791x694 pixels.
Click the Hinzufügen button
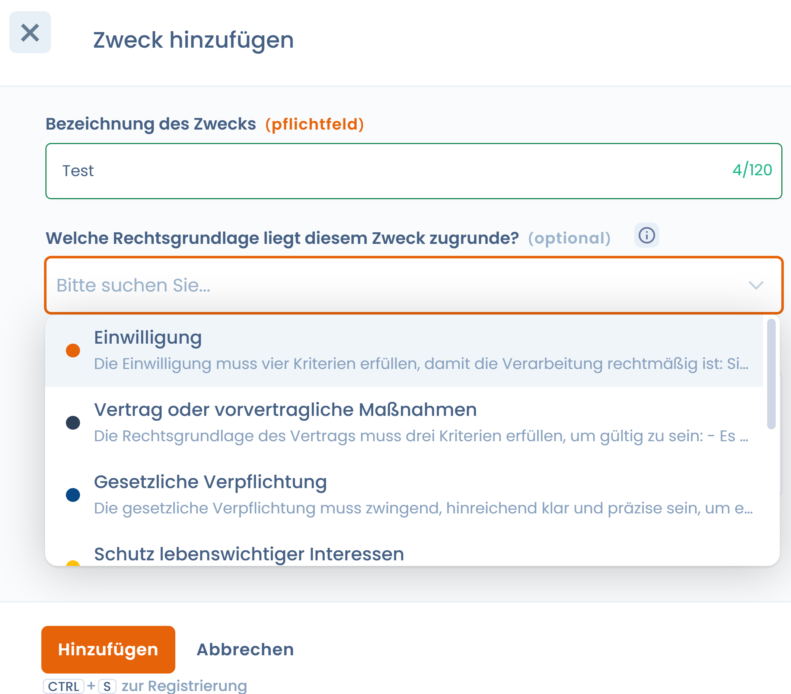click(x=108, y=649)
